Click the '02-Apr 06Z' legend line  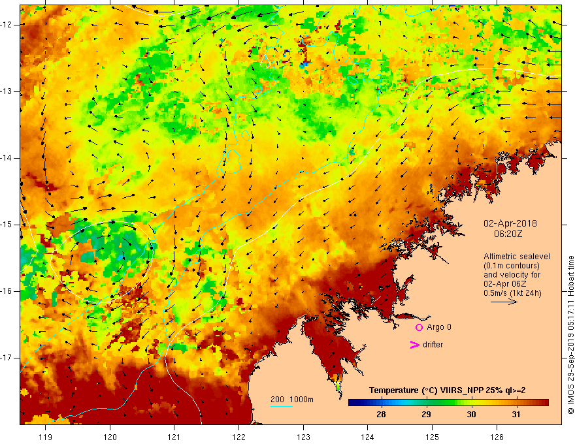click(505, 283)
